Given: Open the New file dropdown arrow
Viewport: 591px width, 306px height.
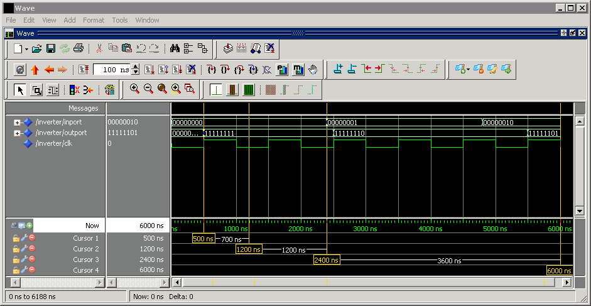Looking at the screenshot, I should [x=26, y=49].
